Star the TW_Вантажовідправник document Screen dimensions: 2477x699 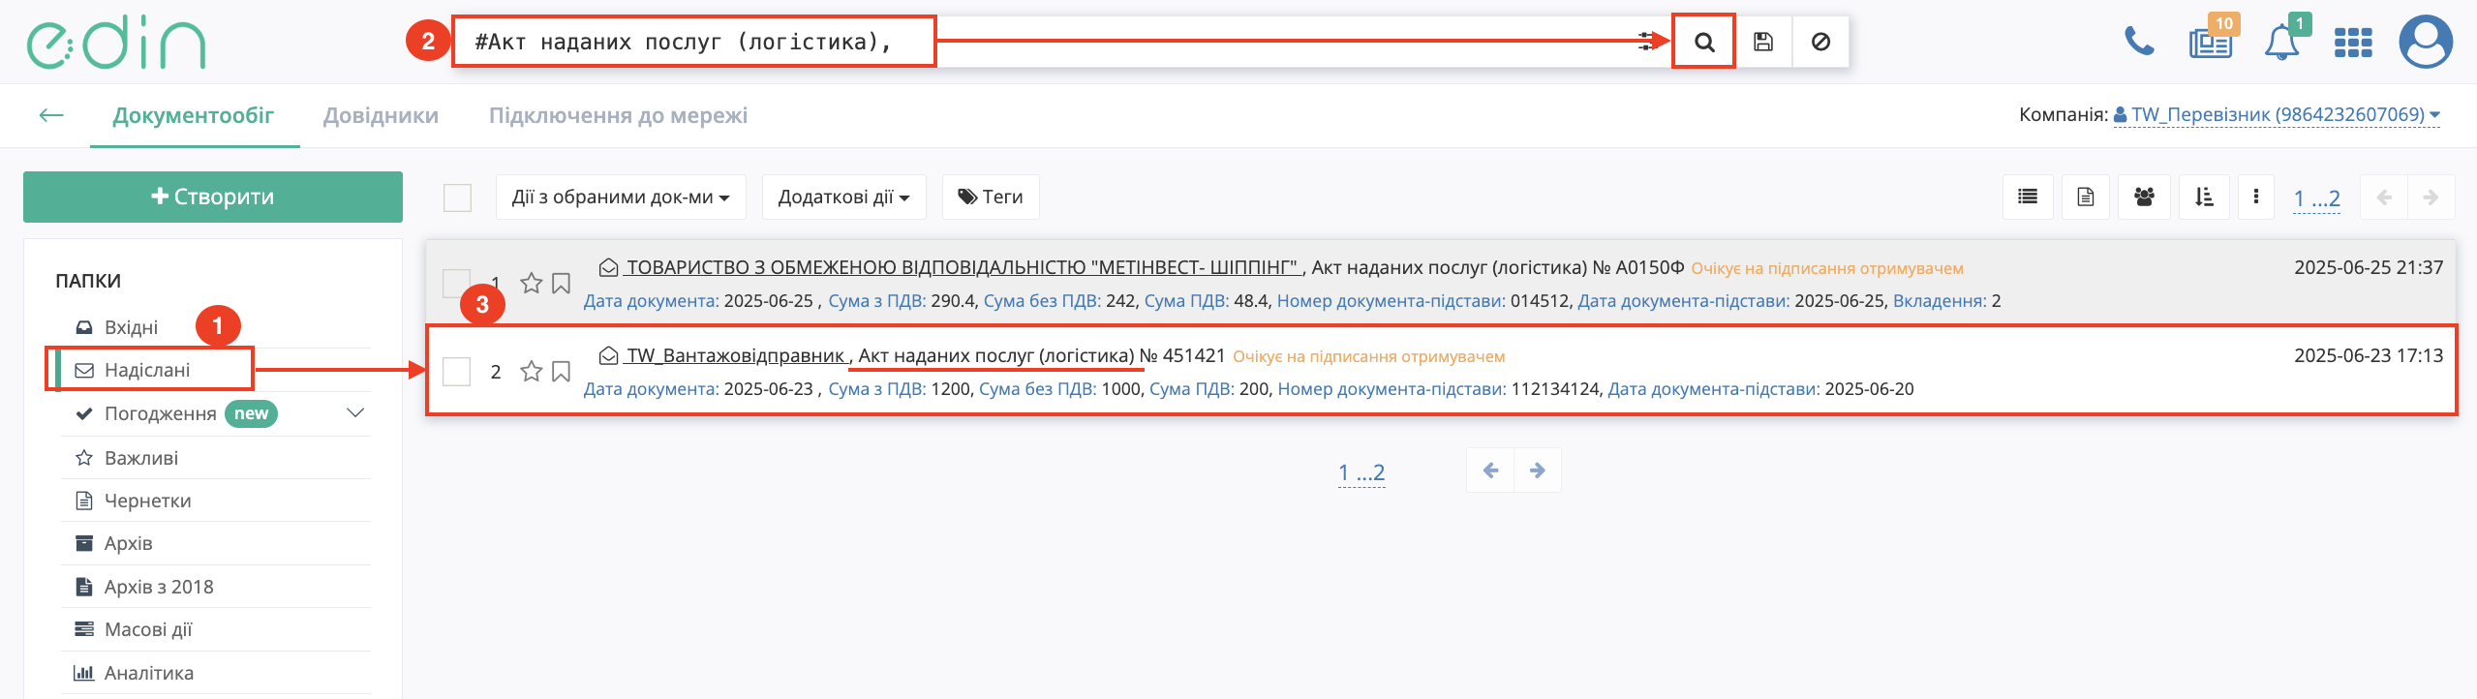[x=531, y=372]
